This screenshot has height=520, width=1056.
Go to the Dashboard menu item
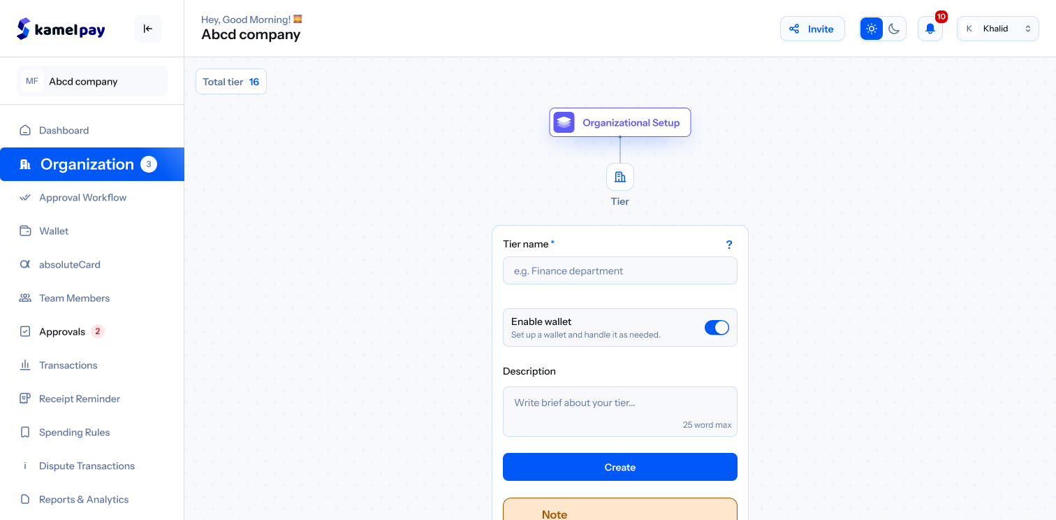pos(64,130)
